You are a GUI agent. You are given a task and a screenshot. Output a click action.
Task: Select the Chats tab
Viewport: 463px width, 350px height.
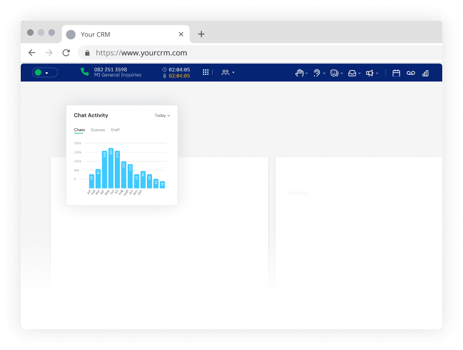(x=79, y=130)
